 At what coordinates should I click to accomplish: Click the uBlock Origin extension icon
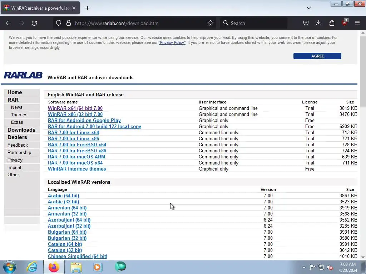pos(345,22)
